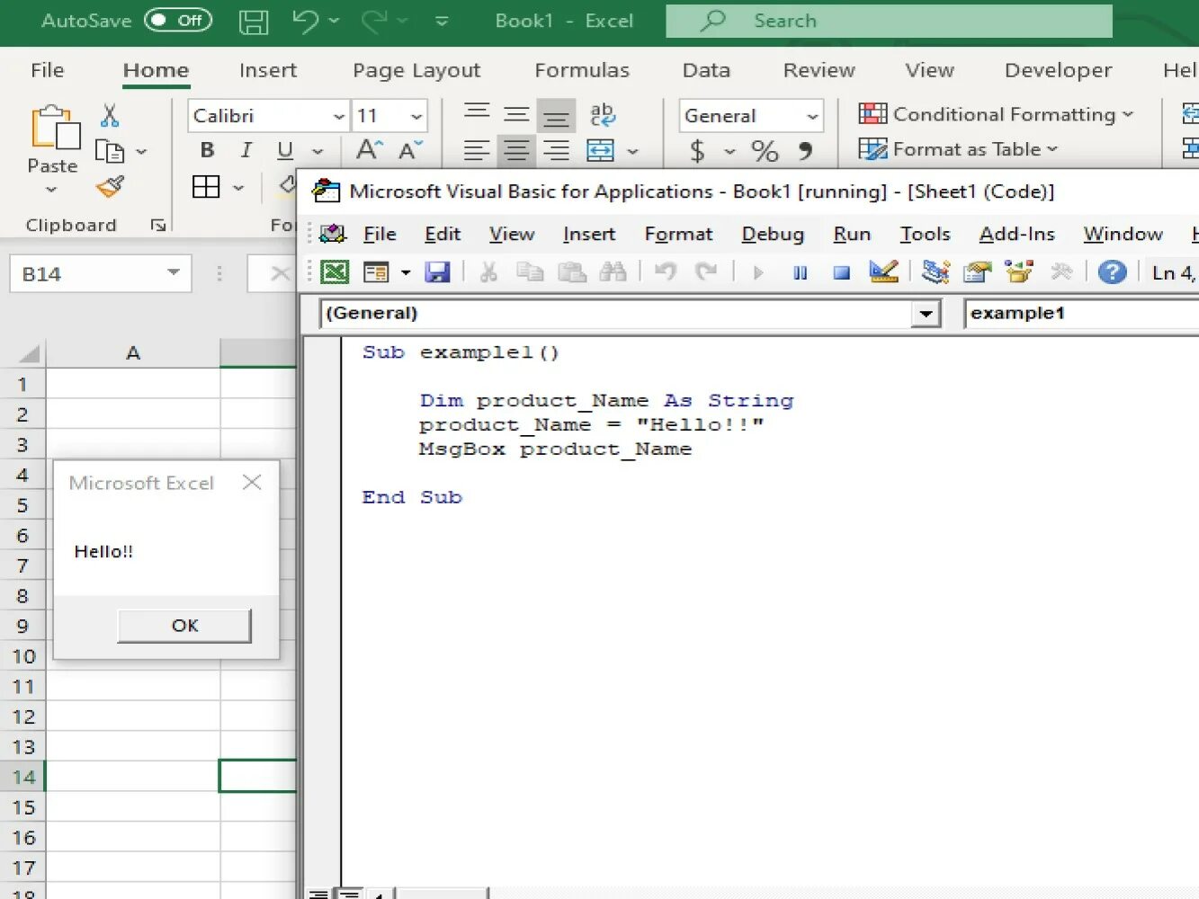Switch to the Insert ribbon tab
The width and height of the screenshot is (1199, 899).
[x=268, y=70]
